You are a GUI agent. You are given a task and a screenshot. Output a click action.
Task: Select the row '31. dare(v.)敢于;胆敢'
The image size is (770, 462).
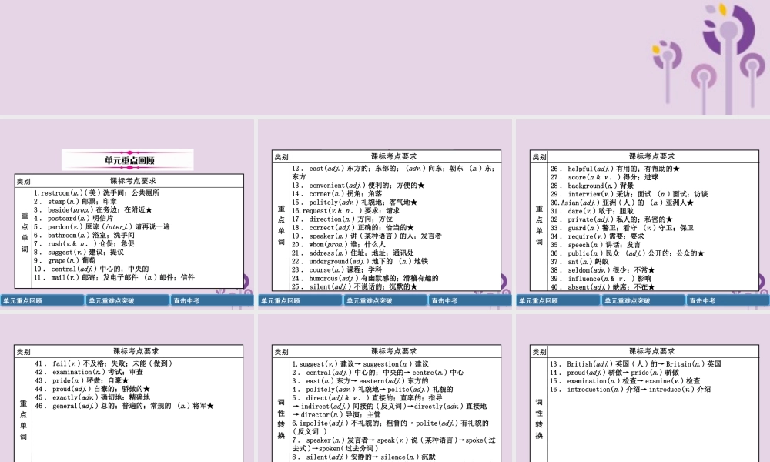(x=591, y=211)
